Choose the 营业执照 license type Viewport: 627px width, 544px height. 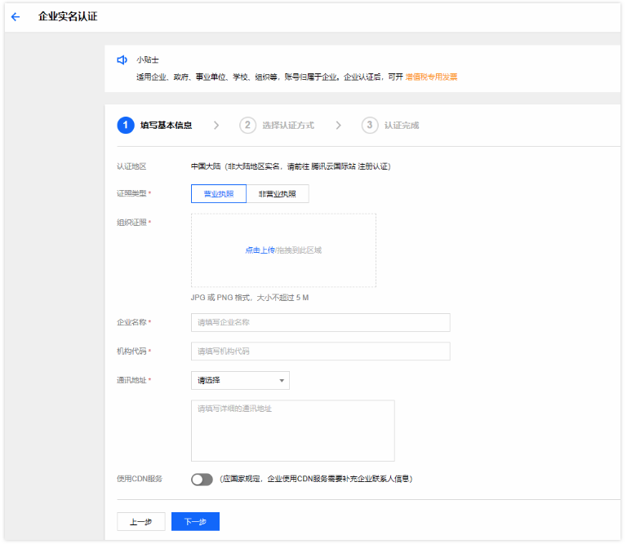point(219,194)
